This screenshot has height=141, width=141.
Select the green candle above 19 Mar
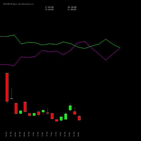pos(61,118)
